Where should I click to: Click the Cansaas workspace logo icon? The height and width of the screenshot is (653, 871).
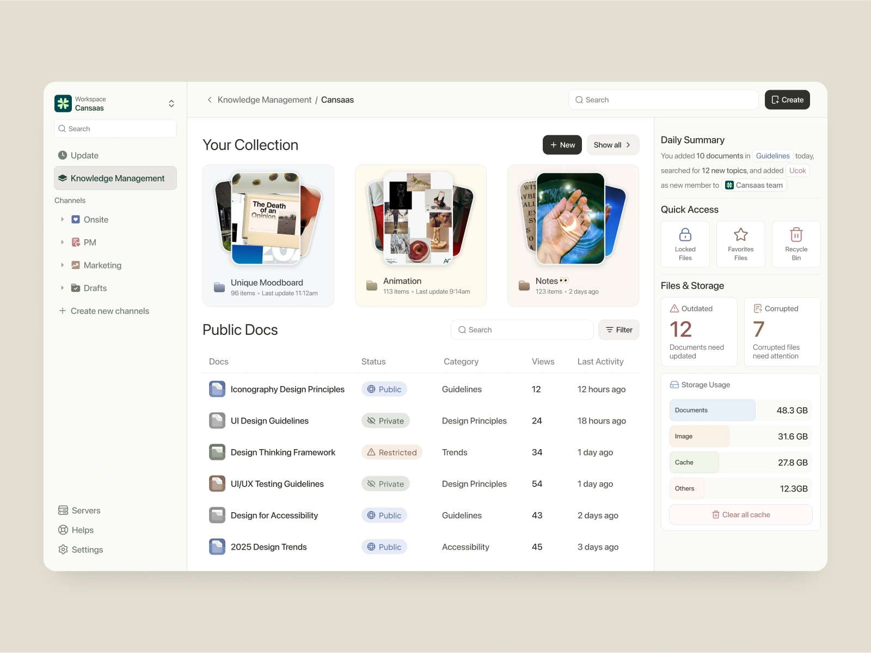[63, 103]
